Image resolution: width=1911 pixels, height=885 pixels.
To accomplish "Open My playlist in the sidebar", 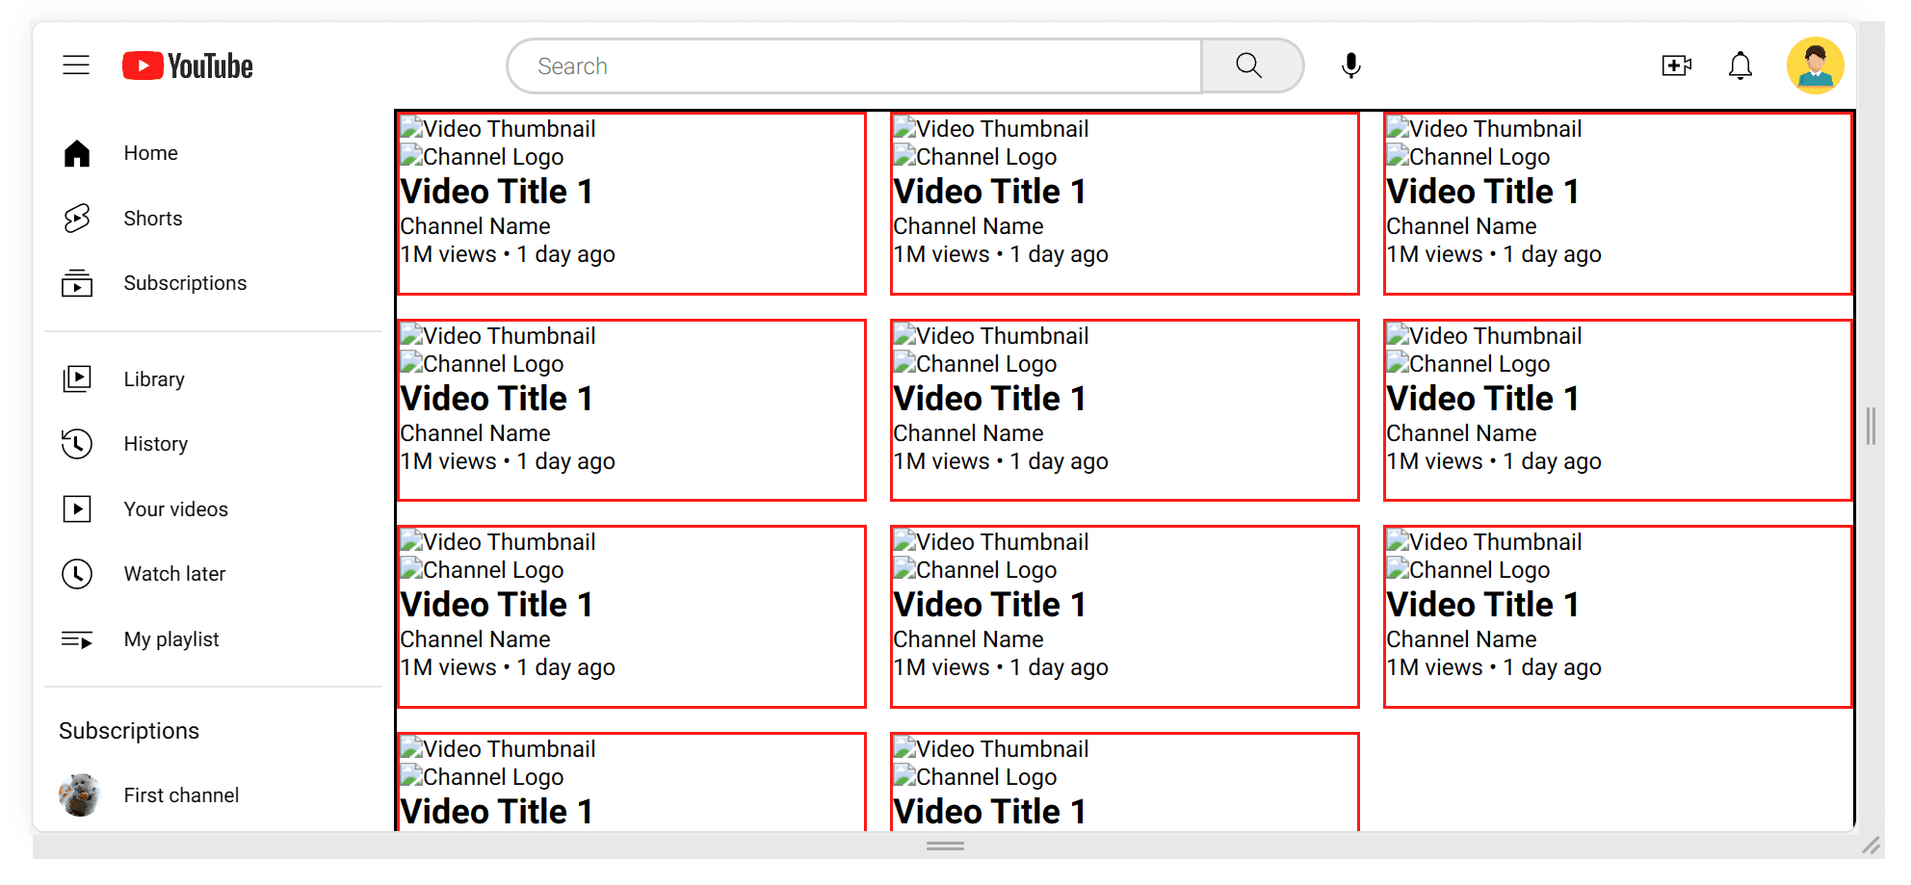I will [171, 639].
